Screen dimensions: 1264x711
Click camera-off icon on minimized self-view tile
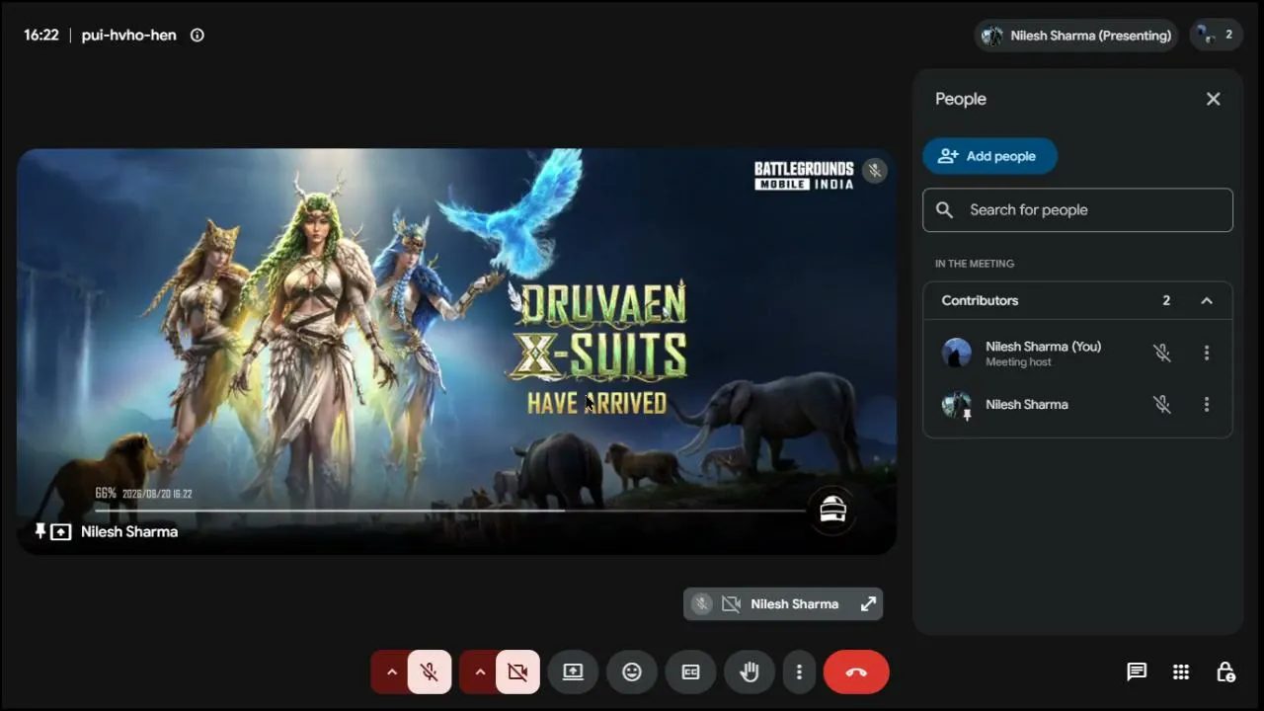[731, 604]
